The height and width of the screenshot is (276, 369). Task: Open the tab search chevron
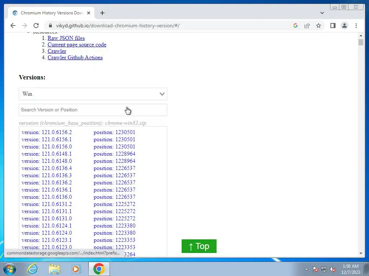point(322,13)
